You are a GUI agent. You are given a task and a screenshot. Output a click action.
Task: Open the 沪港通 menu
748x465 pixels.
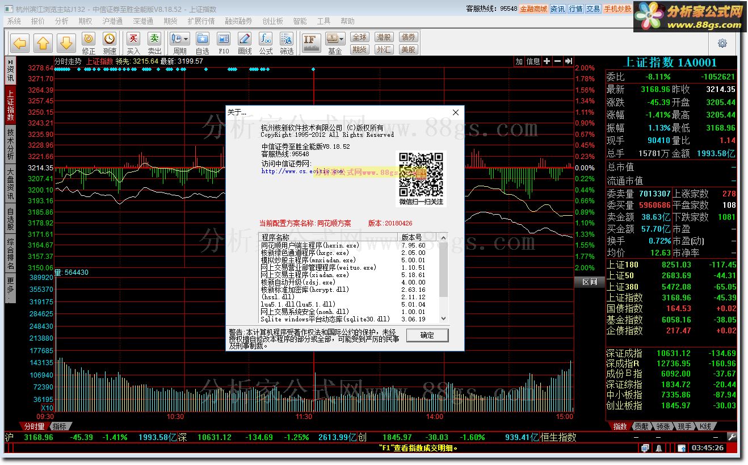[x=112, y=22]
